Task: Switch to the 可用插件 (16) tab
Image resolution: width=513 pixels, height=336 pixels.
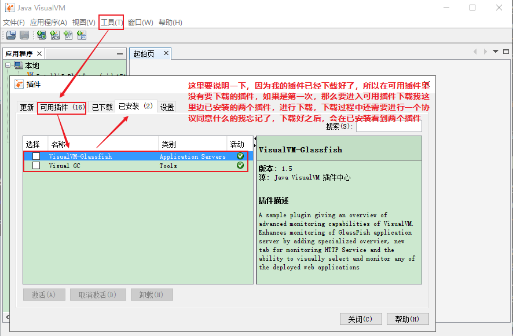Action: click(62, 107)
